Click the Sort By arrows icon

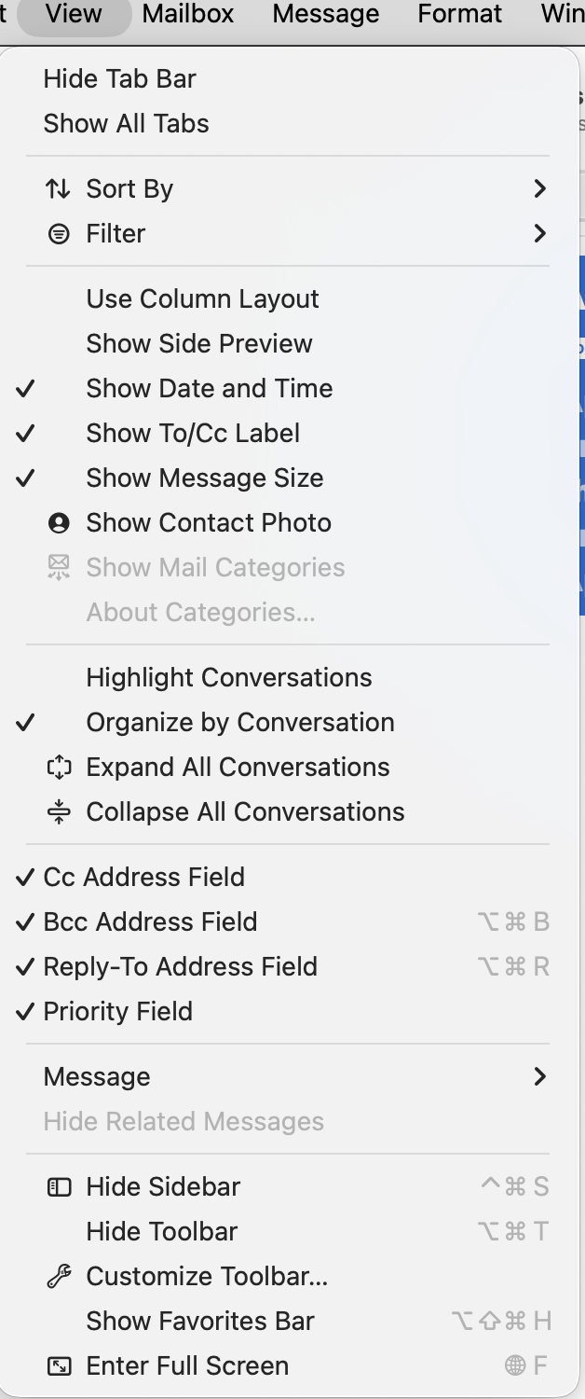[x=58, y=188]
